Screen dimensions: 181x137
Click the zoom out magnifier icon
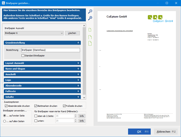coord(90,11)
